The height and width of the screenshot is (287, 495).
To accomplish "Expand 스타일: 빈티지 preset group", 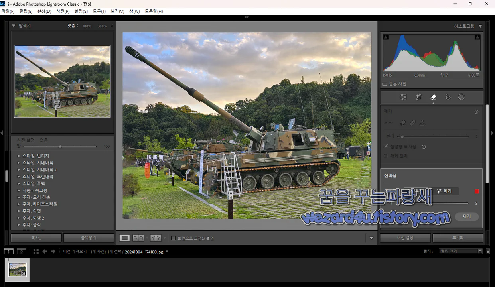I will point(19,156).
